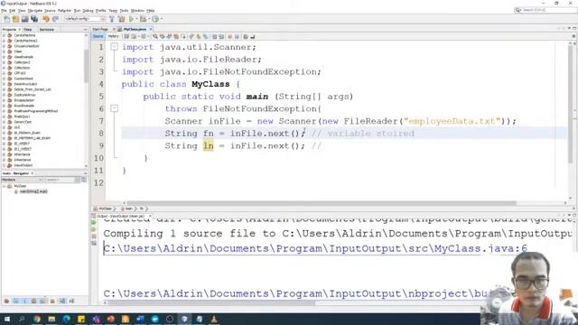Viewport: 578px width, 325px height.
Task: Expand the GUI project node
Action: [4, 127]
